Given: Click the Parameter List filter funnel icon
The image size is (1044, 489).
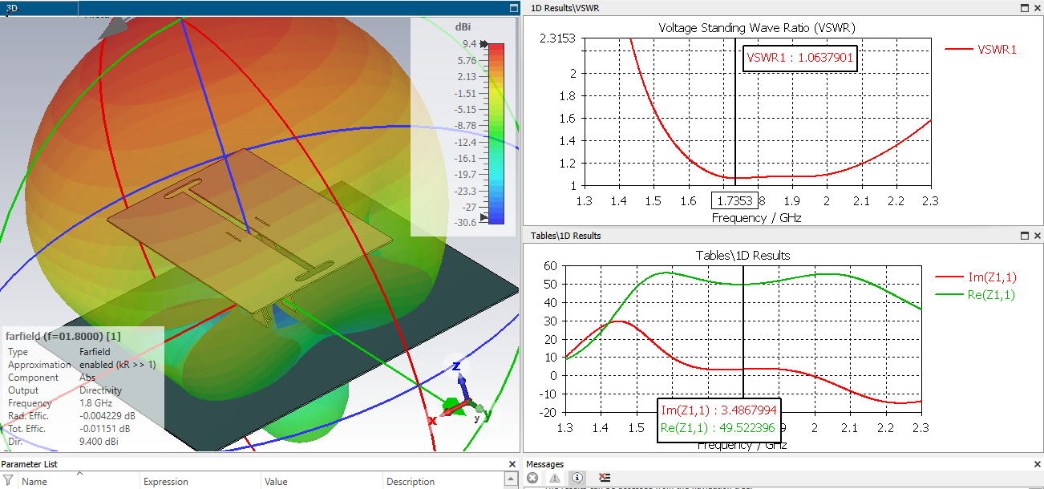Looking at the screenshot, I should pyautogui.click(x=8, y=481).
